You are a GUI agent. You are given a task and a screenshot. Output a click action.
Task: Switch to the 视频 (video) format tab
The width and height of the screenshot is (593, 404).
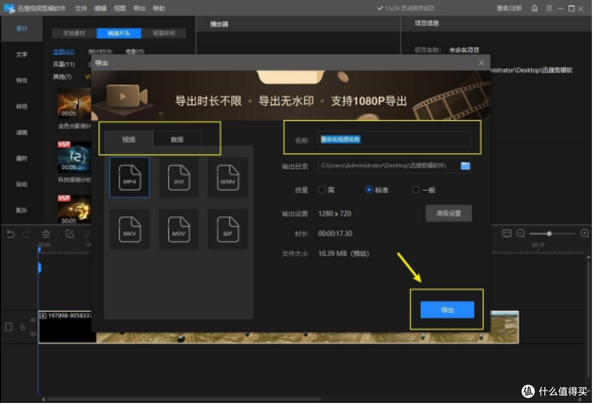point(128,139)
